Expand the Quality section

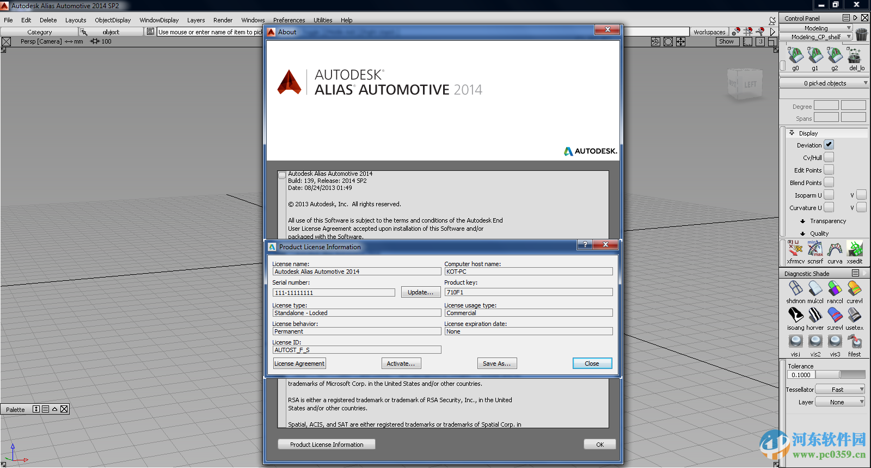pyautogui.click(x=802, y=233)
